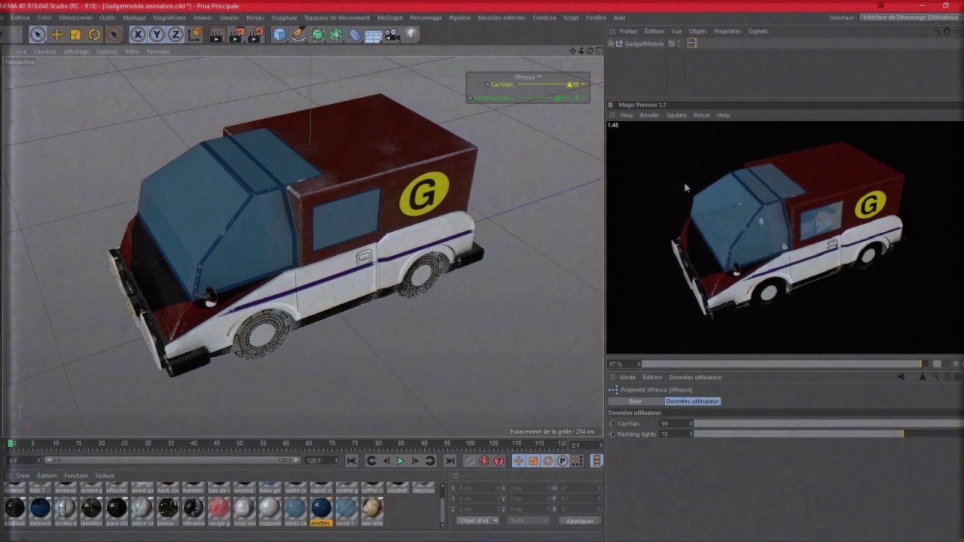964x542 pixels.
Task: Click the camera creation icon in the toolbar
Action: pos(390,34)
